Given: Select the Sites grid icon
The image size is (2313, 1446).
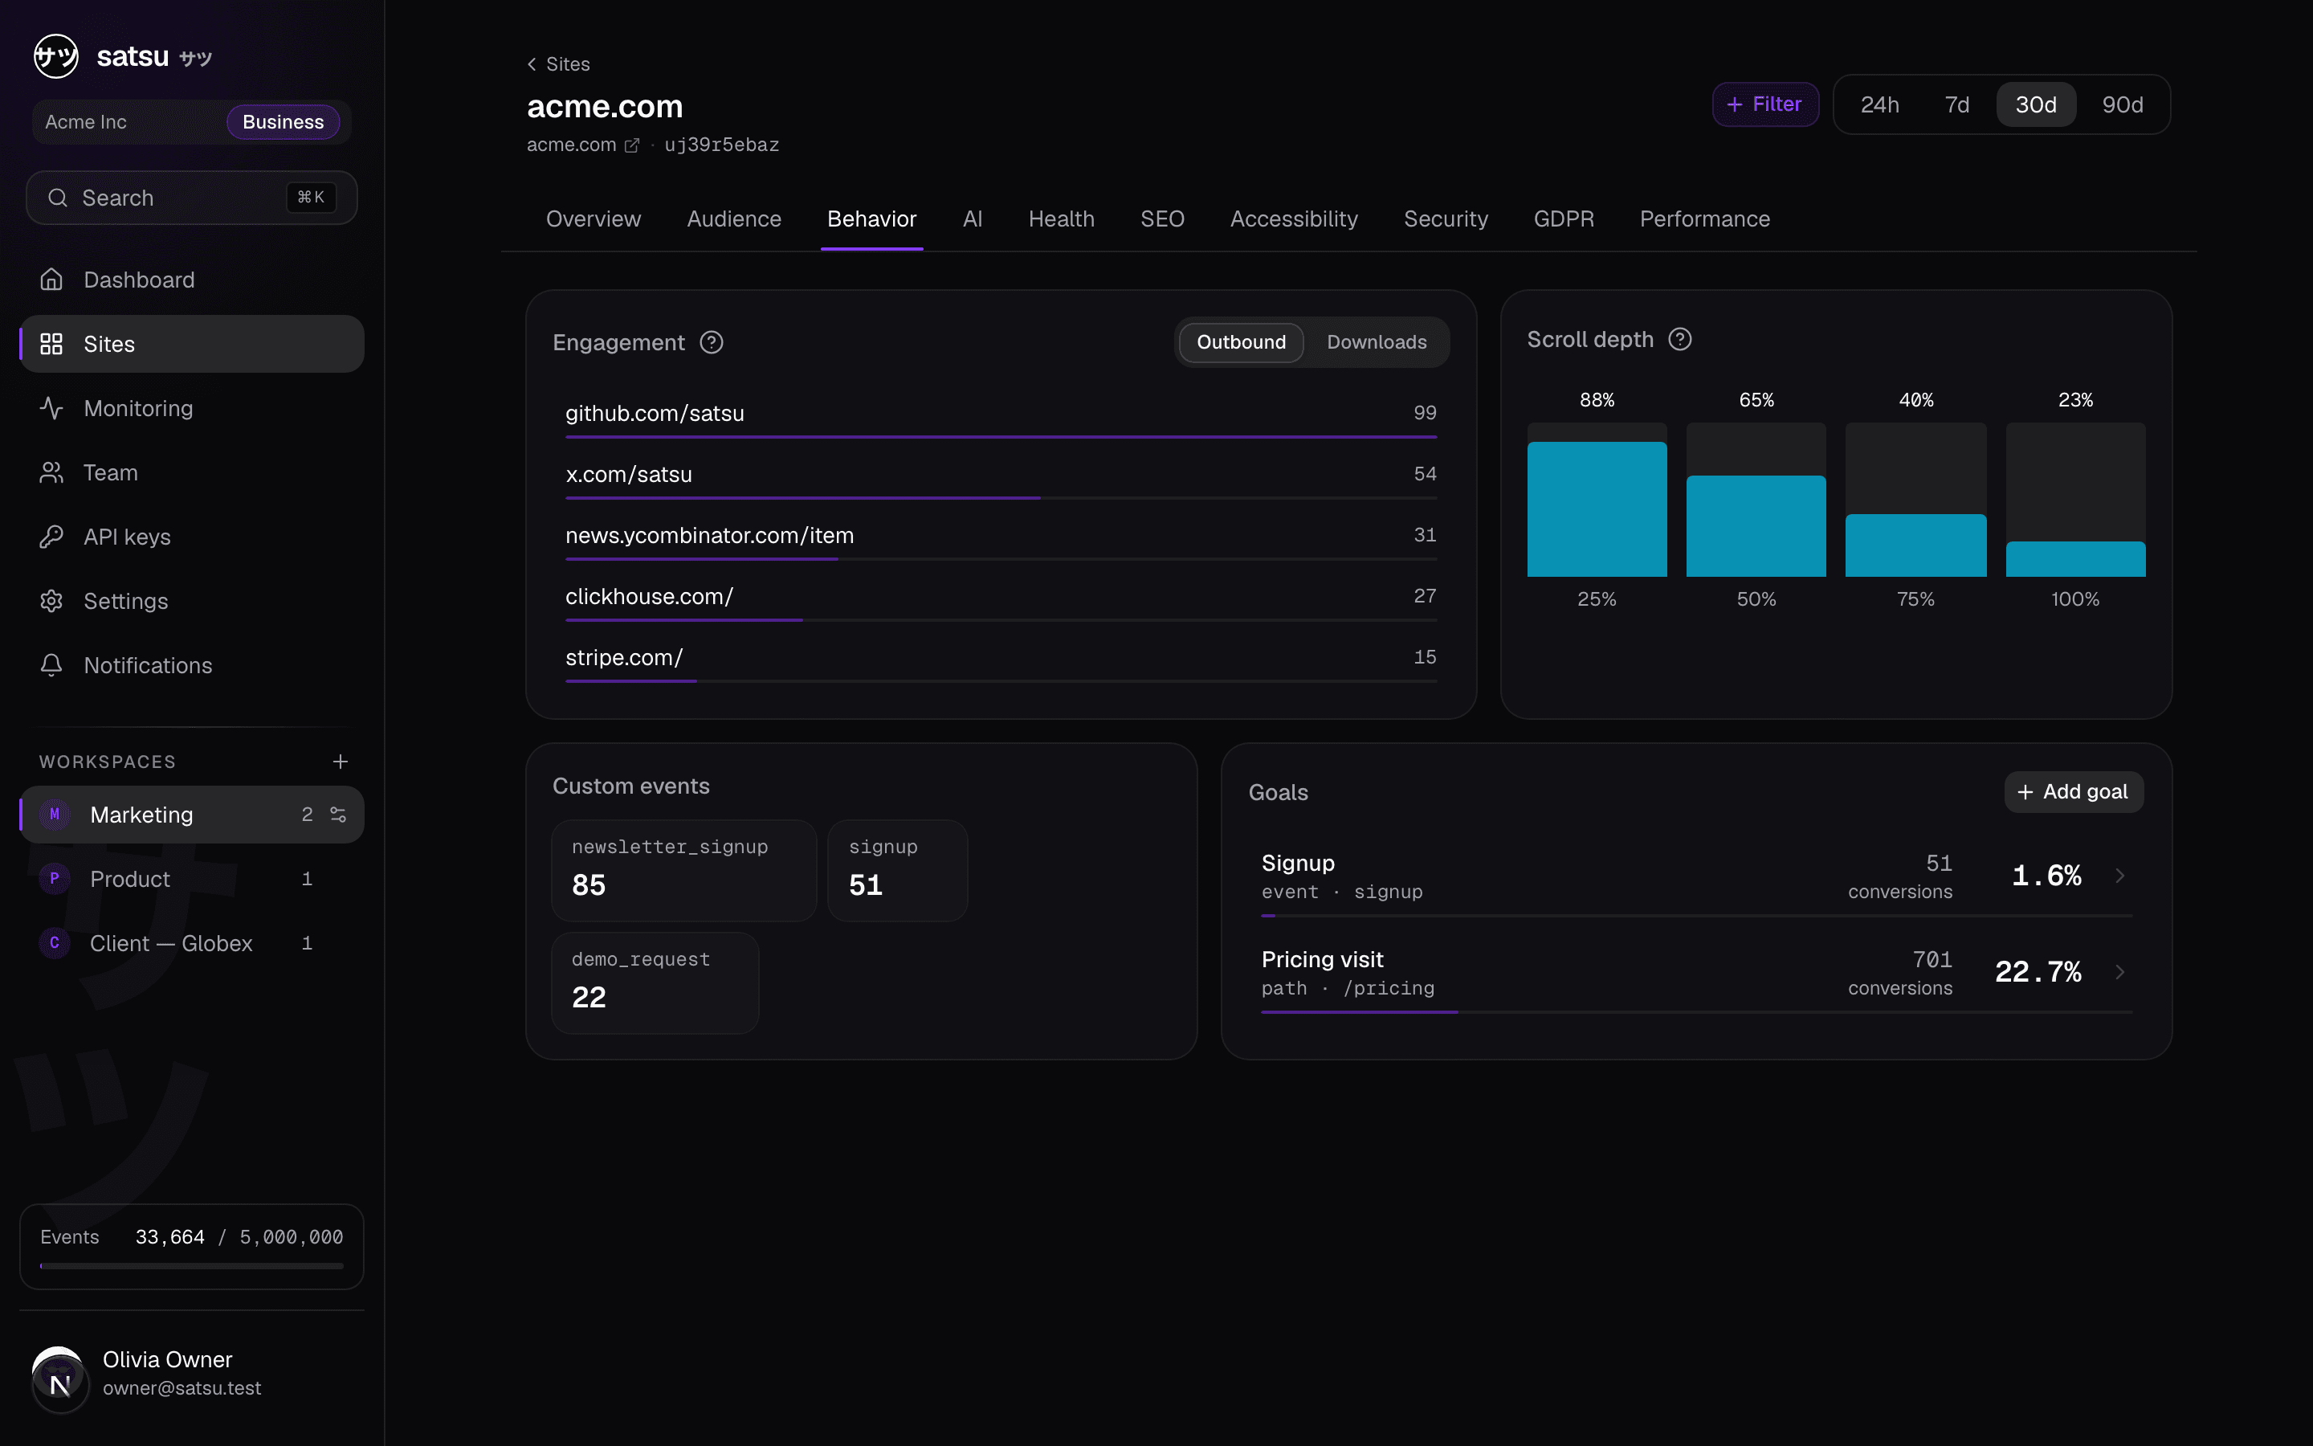Looking at the screenshot, I should (51, 343).
